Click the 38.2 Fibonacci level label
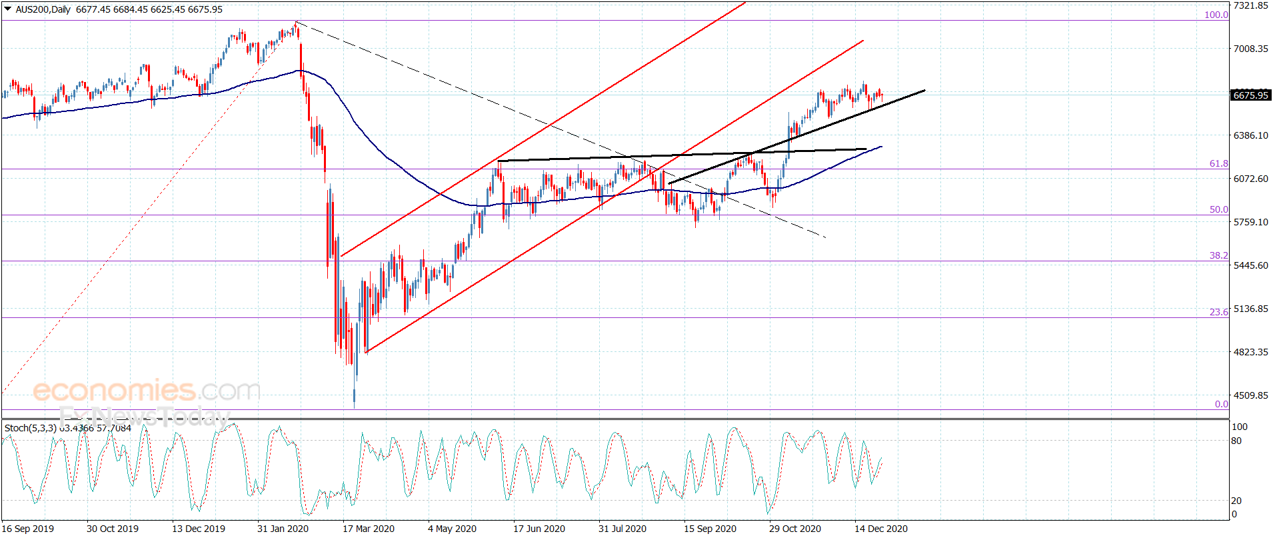This screenshot has height=538, width=1277. point(1219,255)
